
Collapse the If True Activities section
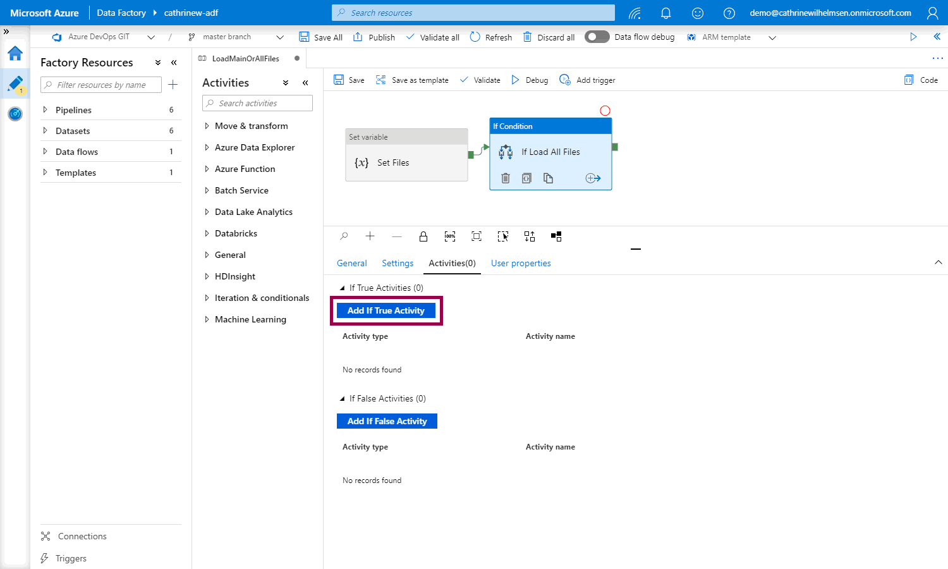point(343,288)
